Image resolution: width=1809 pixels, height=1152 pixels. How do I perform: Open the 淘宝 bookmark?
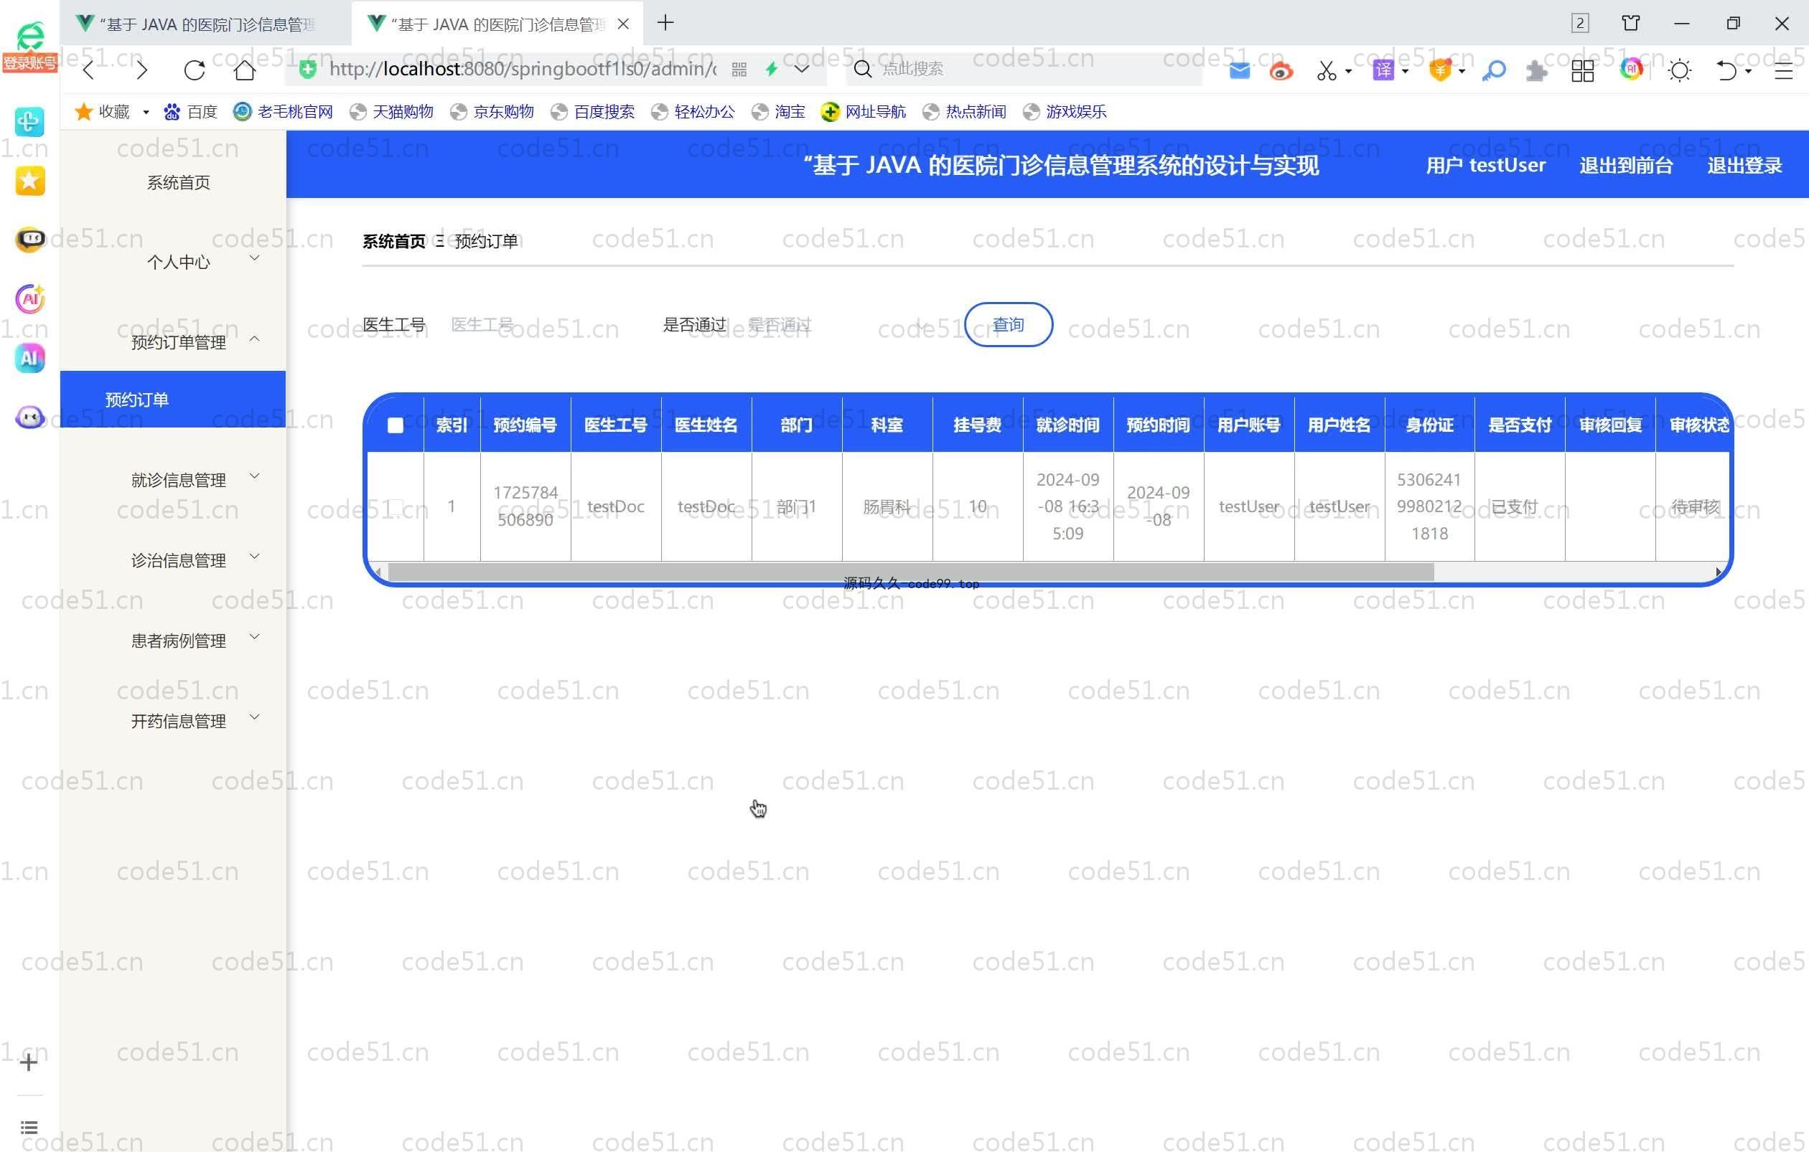[x=779, y=112]
